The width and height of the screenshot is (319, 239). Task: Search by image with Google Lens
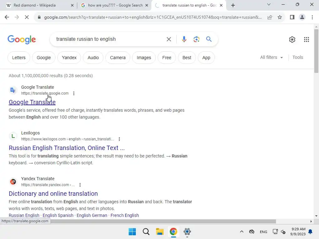tap(196, 39)
